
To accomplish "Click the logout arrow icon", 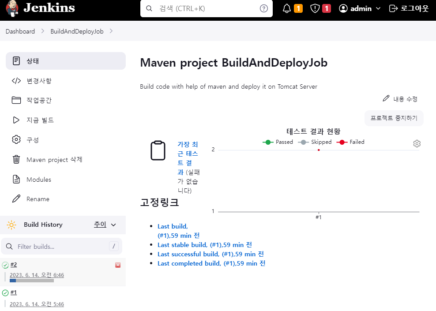I will [394, 8].
